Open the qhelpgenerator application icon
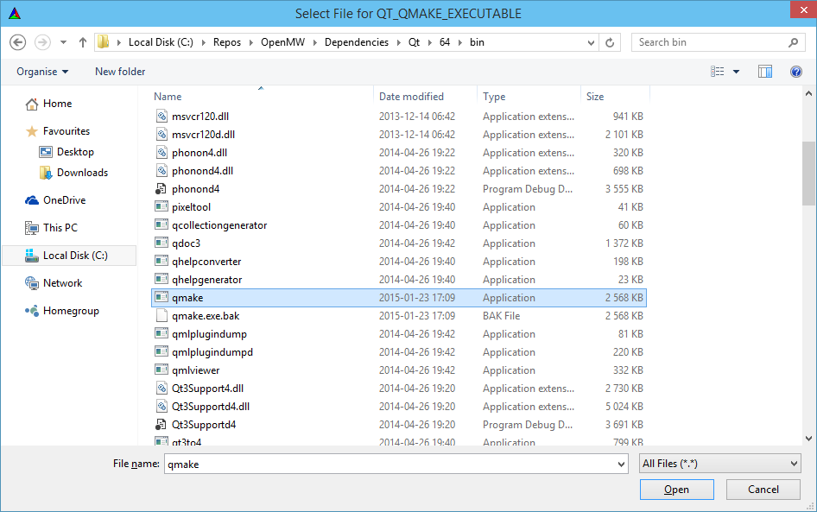 point(161,279)
